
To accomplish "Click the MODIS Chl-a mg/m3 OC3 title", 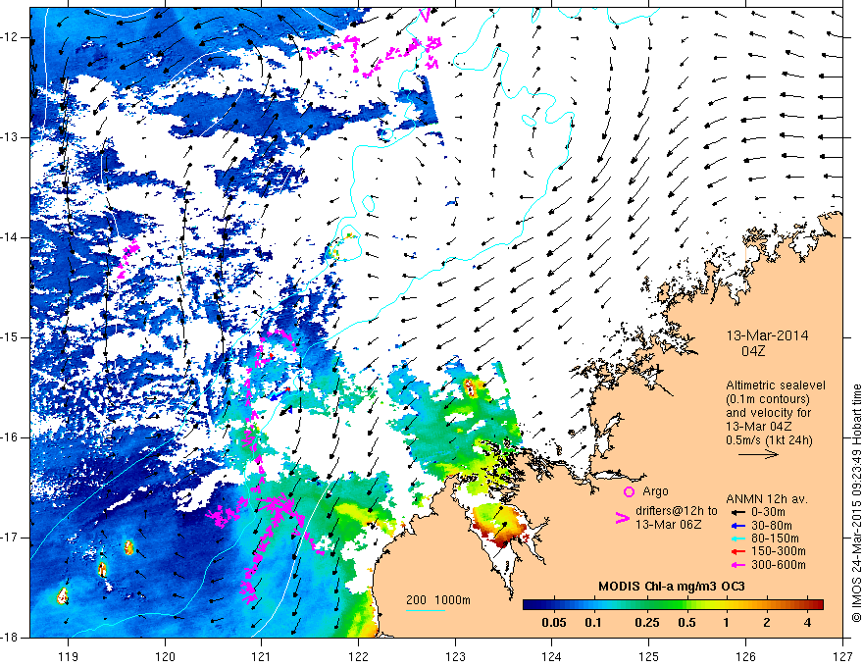I will [672, 587].
